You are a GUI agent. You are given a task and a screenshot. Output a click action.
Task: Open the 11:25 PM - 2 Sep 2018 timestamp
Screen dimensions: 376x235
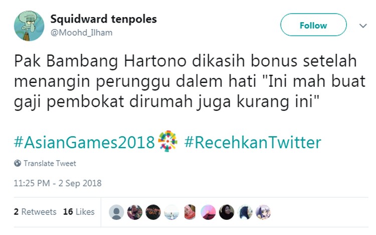click(58, 183)
